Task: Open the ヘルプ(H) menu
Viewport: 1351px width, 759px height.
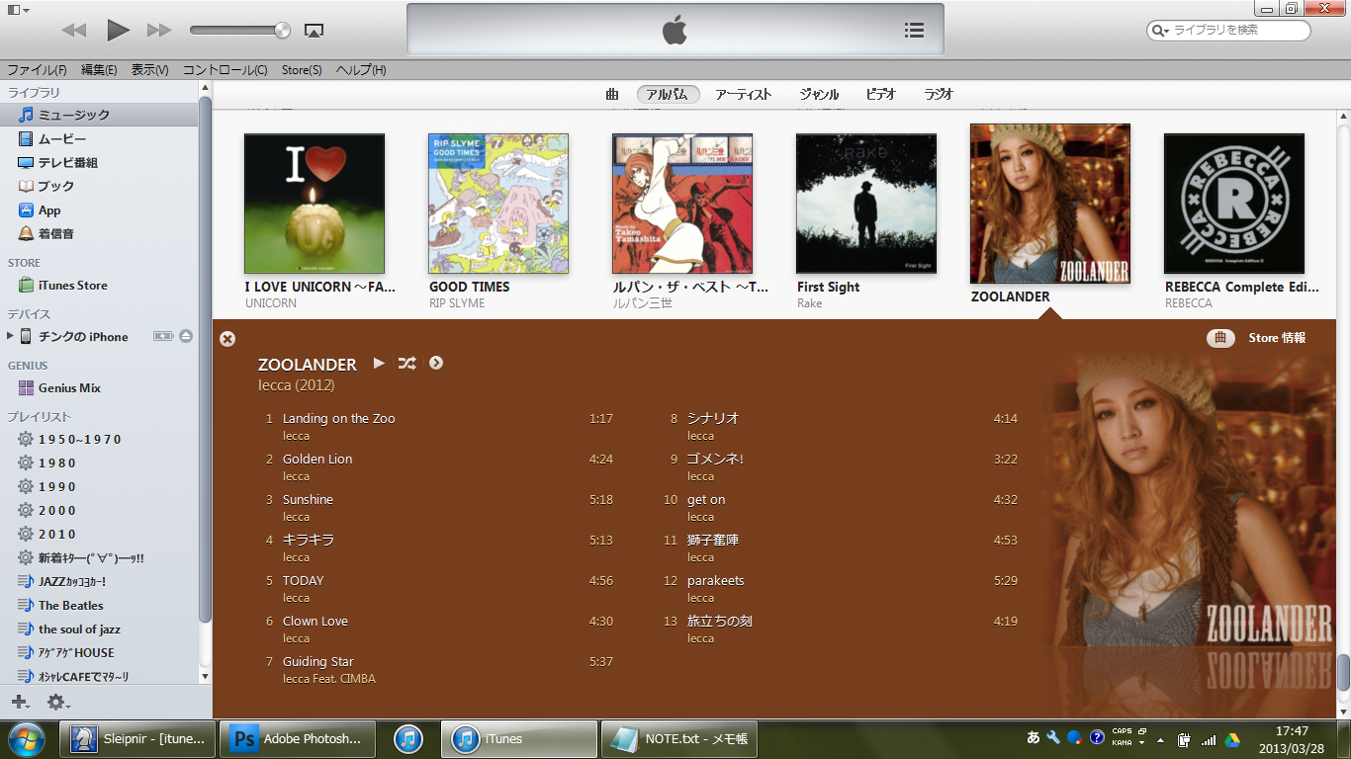Action: coord(361,70)
